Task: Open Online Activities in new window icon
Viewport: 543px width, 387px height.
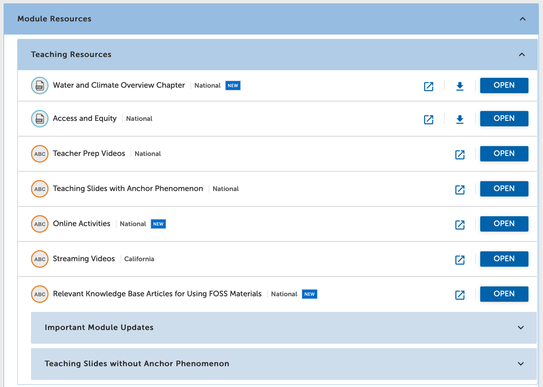Action: coord(460,225)
